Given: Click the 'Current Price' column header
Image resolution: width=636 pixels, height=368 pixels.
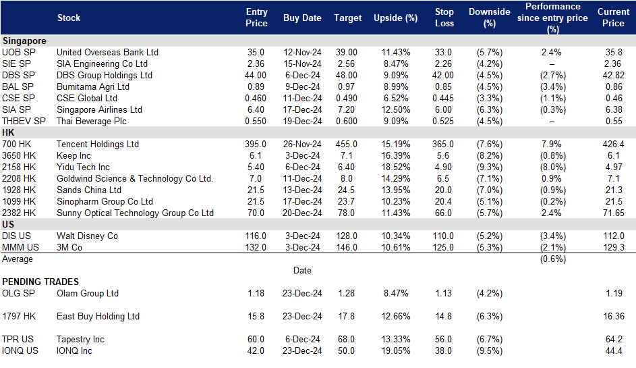Looking at the screenshot, I should coord(613,18).
